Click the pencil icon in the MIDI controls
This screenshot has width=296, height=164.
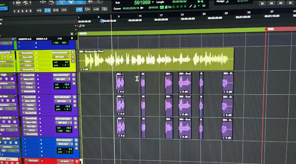click(191, 7)
